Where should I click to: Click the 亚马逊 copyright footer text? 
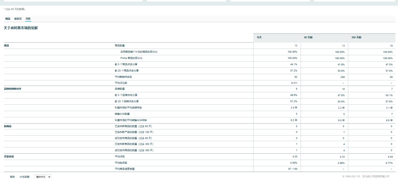coord(366,176)
